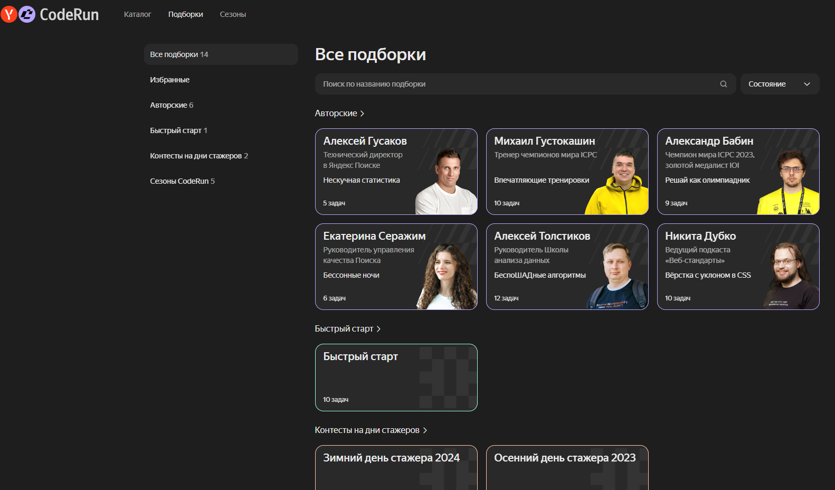
Task: Click the БеспоШАДные алгоритмы text
Action: point(540,275)
